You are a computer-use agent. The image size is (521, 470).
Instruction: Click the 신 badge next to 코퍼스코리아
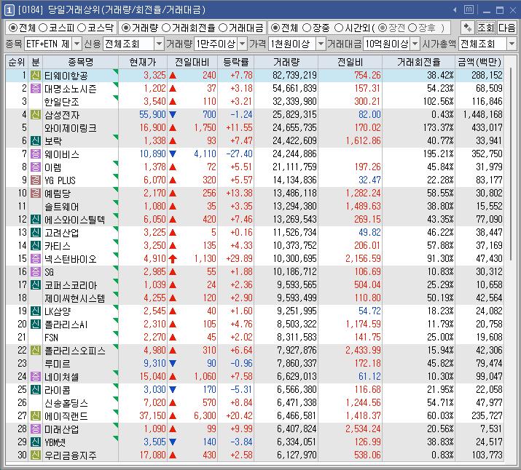(36, 284)
